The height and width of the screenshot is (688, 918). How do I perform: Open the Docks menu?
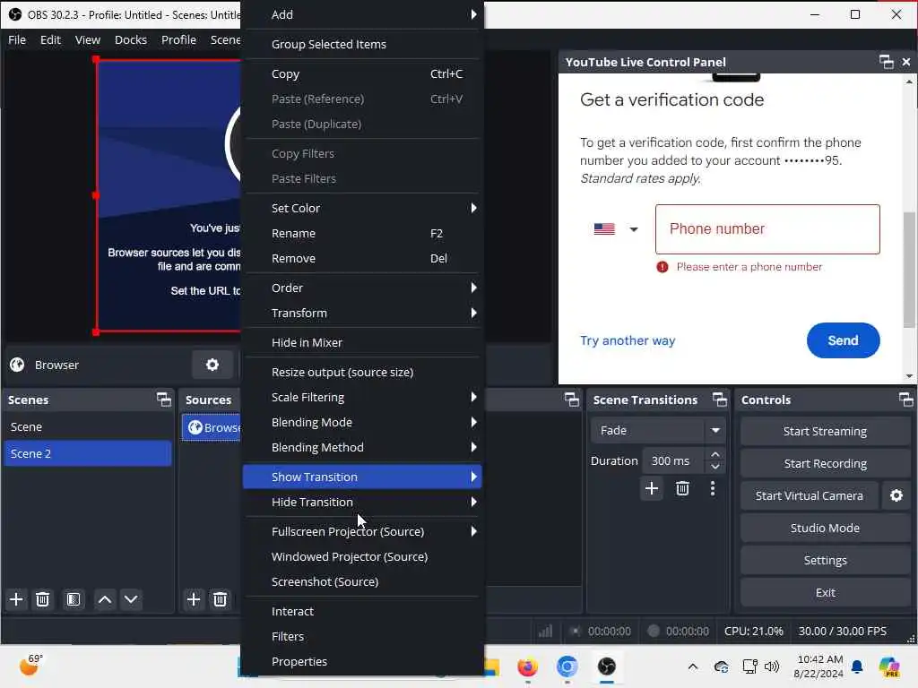pyautogui.click(x=131, y=39)
